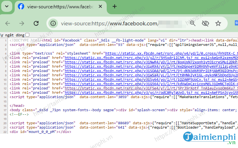Screen dimensions: 238x148
Task: Click data-content-len="3059" text on line 14
Action: pyautogui.click(x=104, y=97)
